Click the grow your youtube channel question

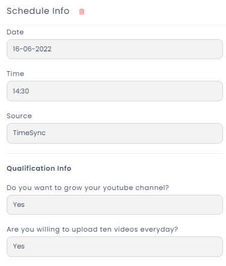(88, 188)
